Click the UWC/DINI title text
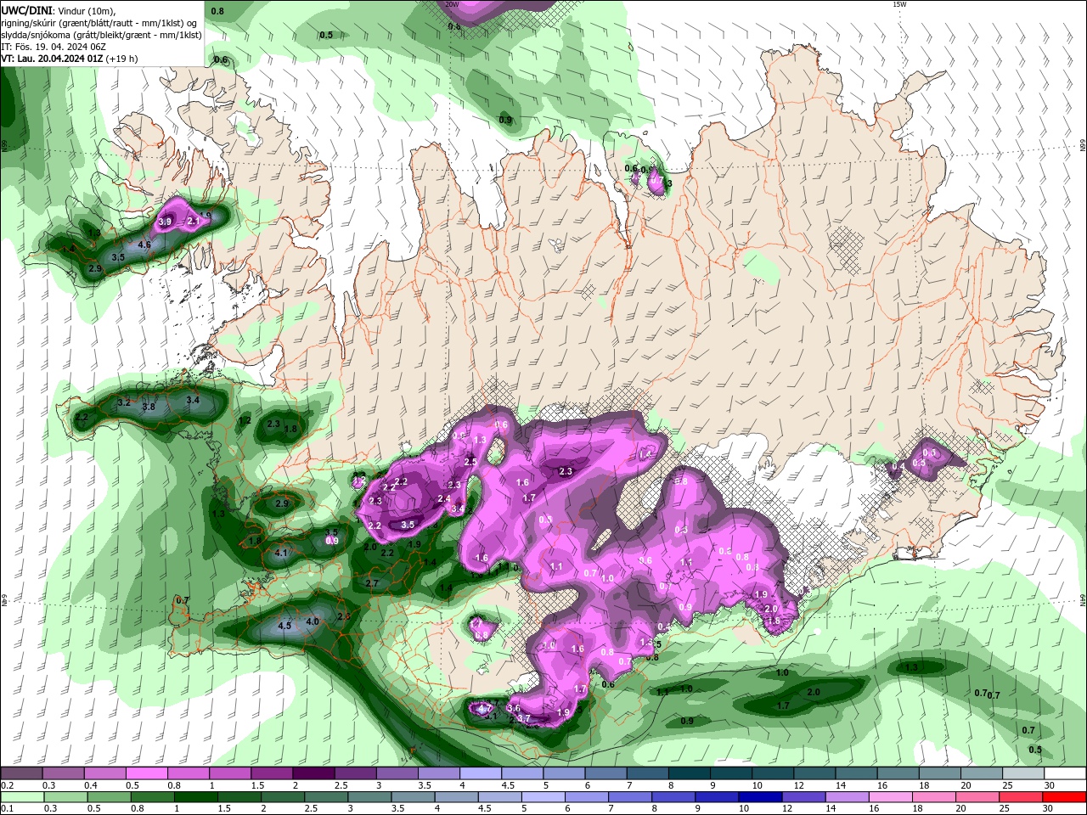This screenshot has height=815, width=1087. [x=27, y=9]
